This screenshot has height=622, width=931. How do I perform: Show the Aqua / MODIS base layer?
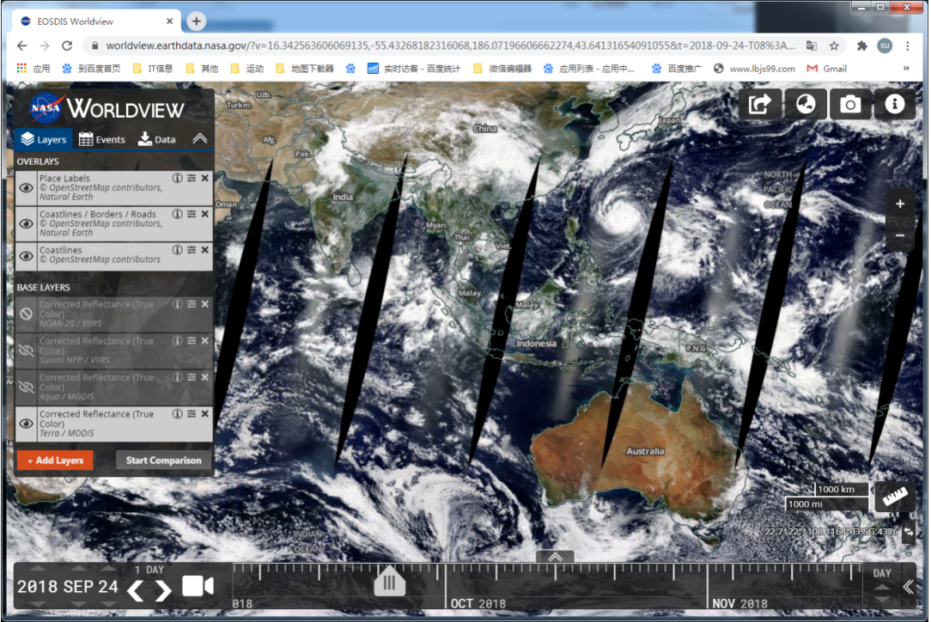[27, 387]
